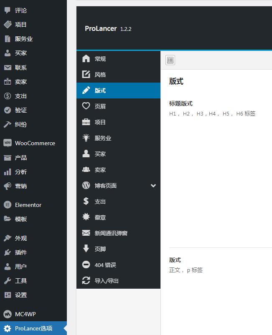Click the gear icon beside ProLancer选项
The width and height of the screenshot is (272, 335).
tap(8, 328)
